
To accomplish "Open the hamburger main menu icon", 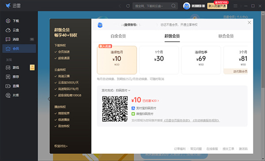I will 235,6.
